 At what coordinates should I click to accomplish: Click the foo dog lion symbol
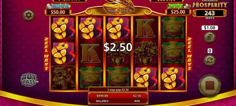(x=63, y=78)
